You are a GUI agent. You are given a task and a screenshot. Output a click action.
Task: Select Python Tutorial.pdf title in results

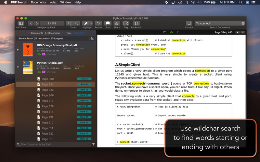click(x=50, y=63)
